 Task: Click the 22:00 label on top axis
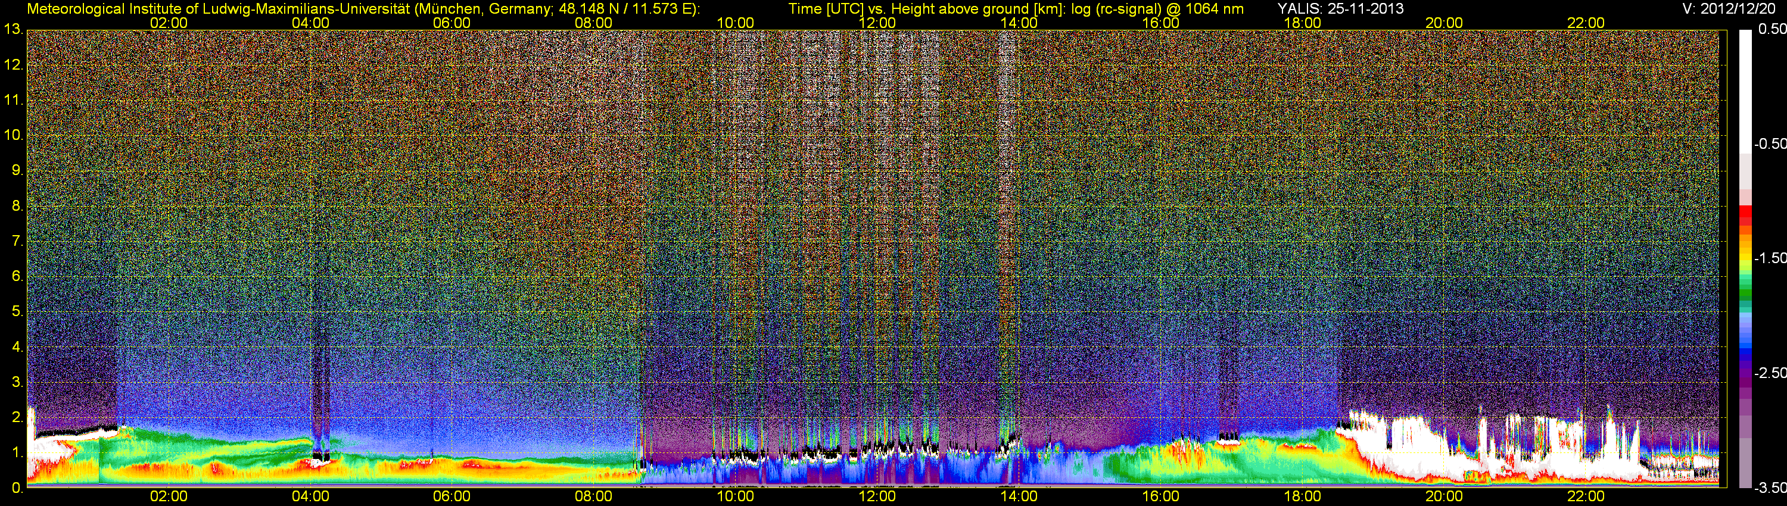tap(1586, 23)
